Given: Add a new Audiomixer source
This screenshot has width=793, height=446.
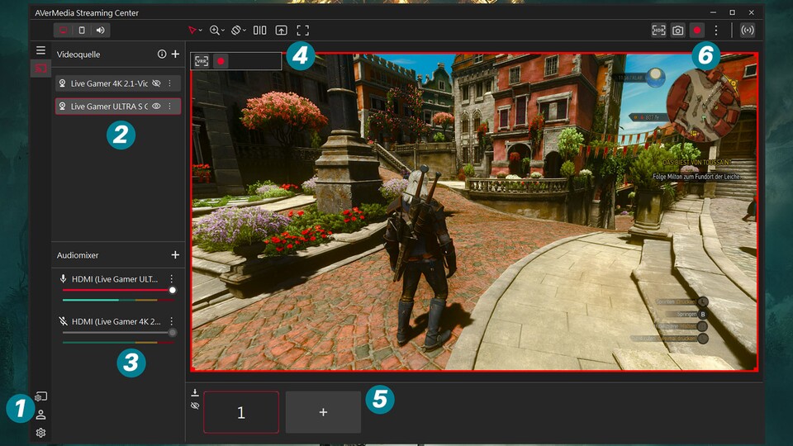Looking at the screenshot, I should click(175, 255).
